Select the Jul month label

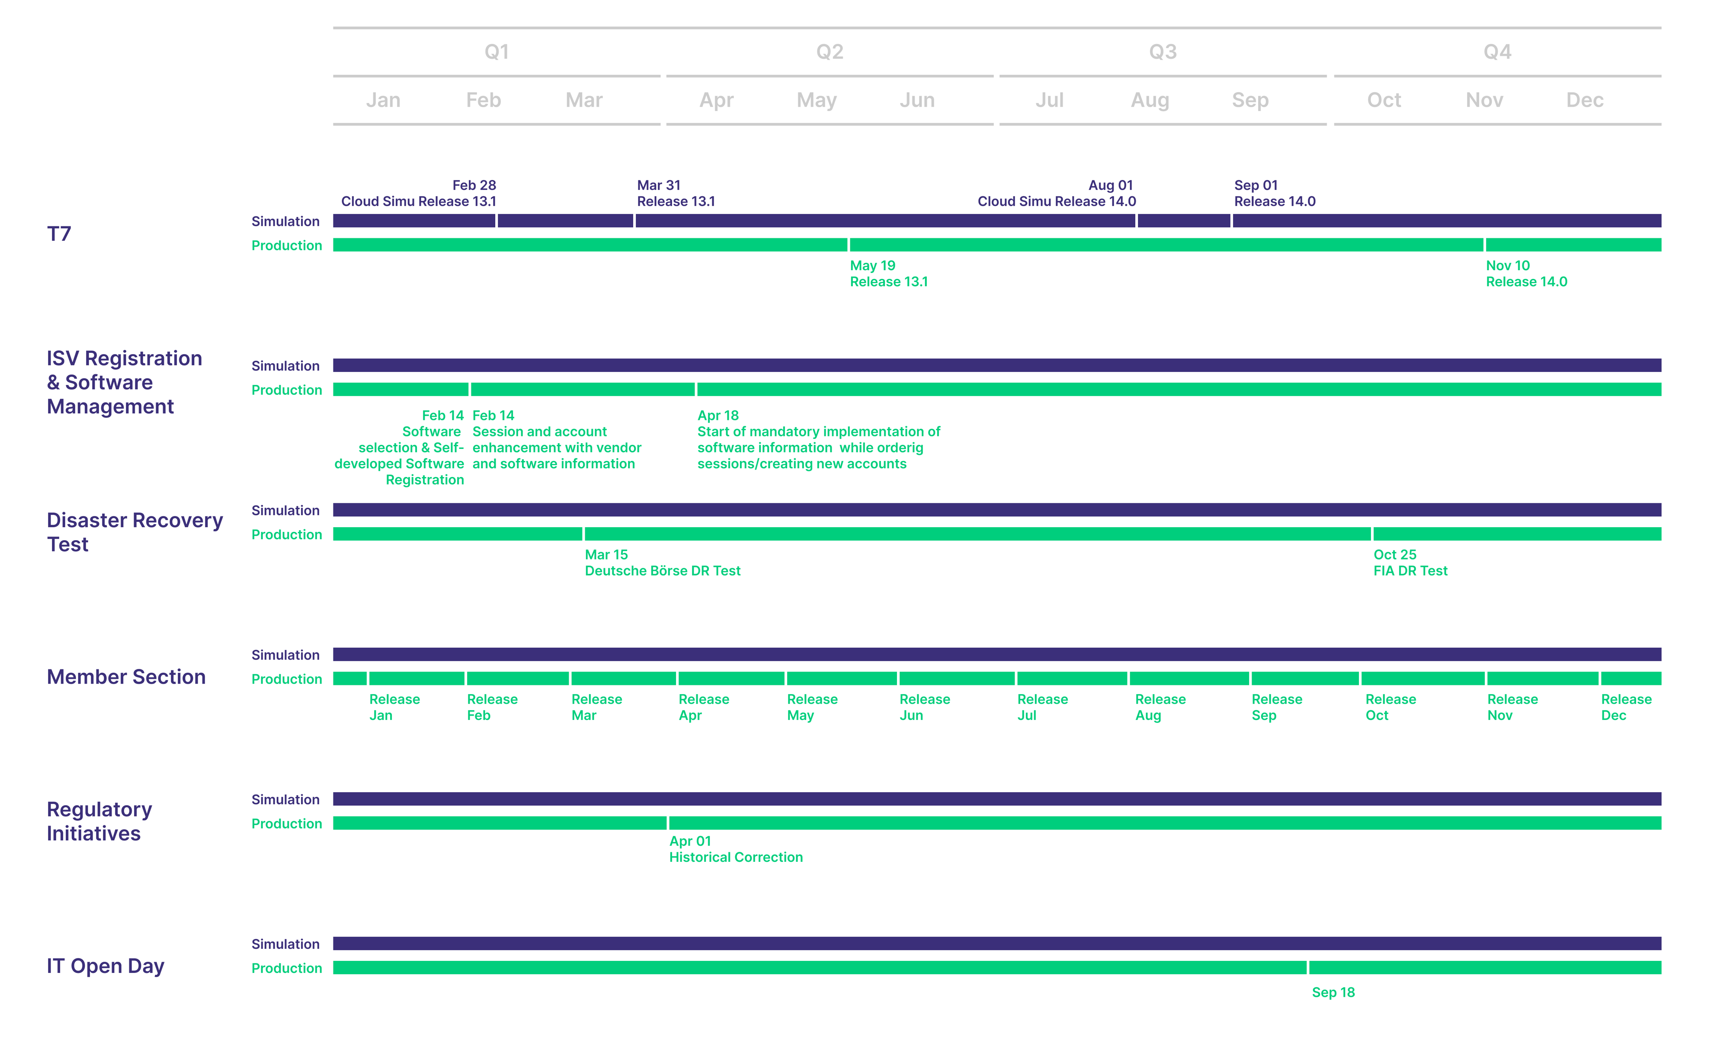tap(1049, 100)
